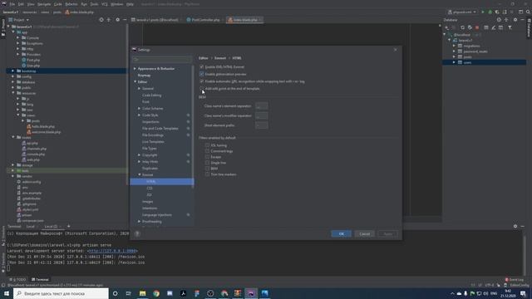Collapse the Emmet settings node
Screen dimensions: 532x299
click(139, 175)
